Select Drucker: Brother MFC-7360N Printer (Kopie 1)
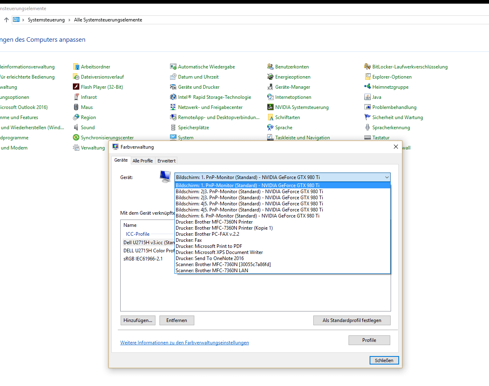 pos(283,228)
